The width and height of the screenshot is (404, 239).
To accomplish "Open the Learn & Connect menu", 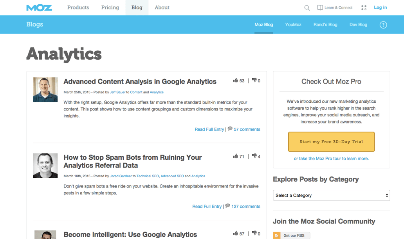I will point(335,8).
